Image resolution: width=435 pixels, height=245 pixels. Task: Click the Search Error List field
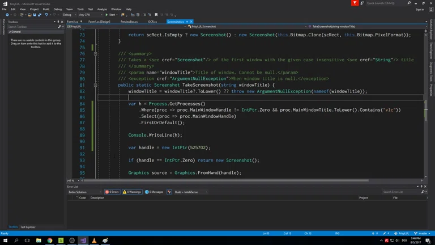click(402, 192)
